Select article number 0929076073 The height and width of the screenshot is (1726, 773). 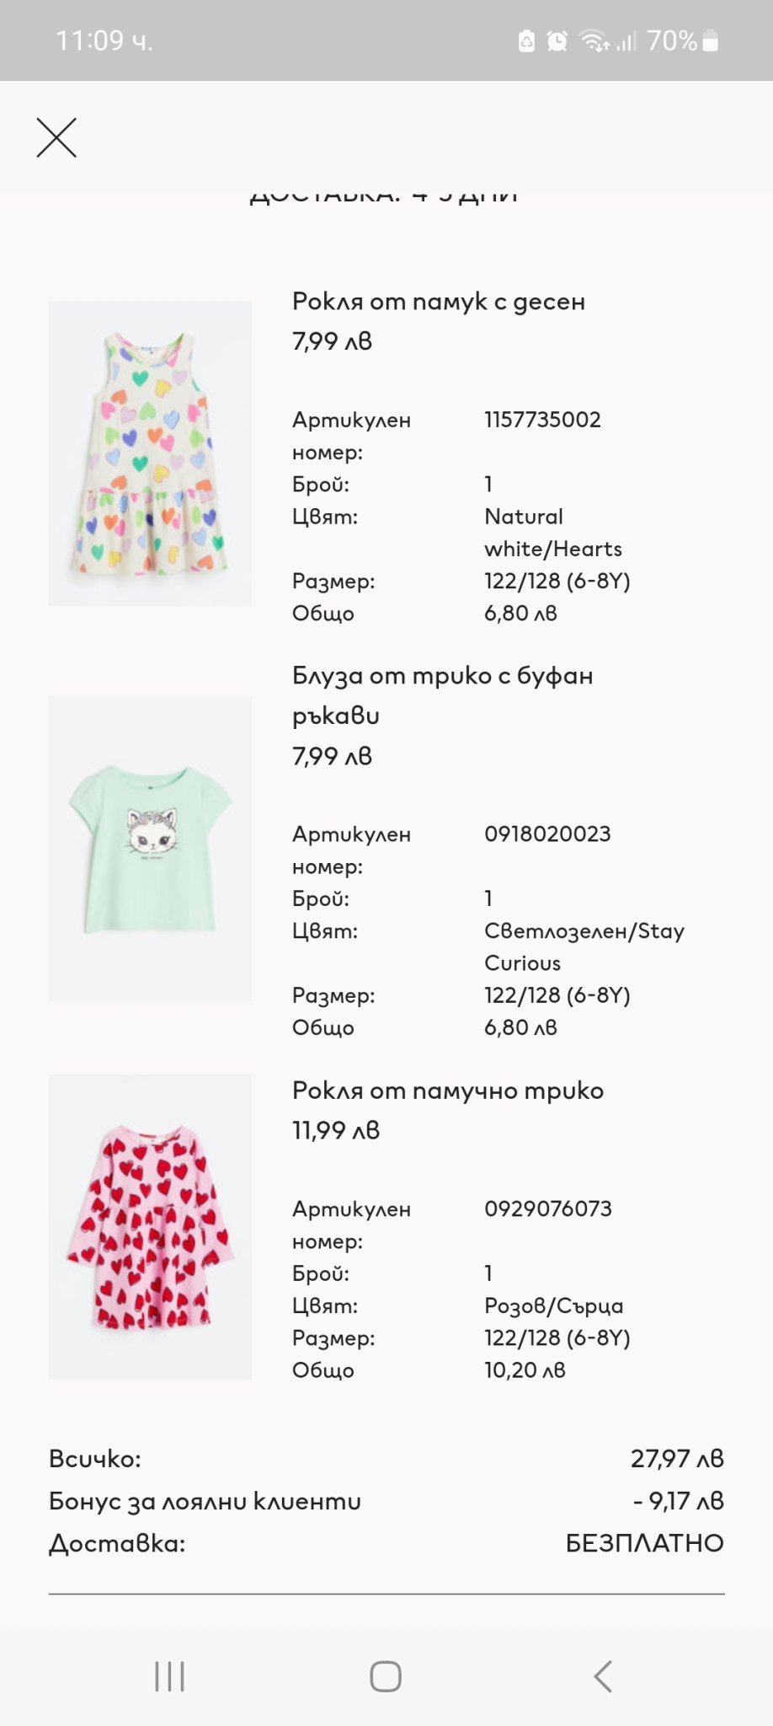pyautogui.click(x=547, y=1209)
